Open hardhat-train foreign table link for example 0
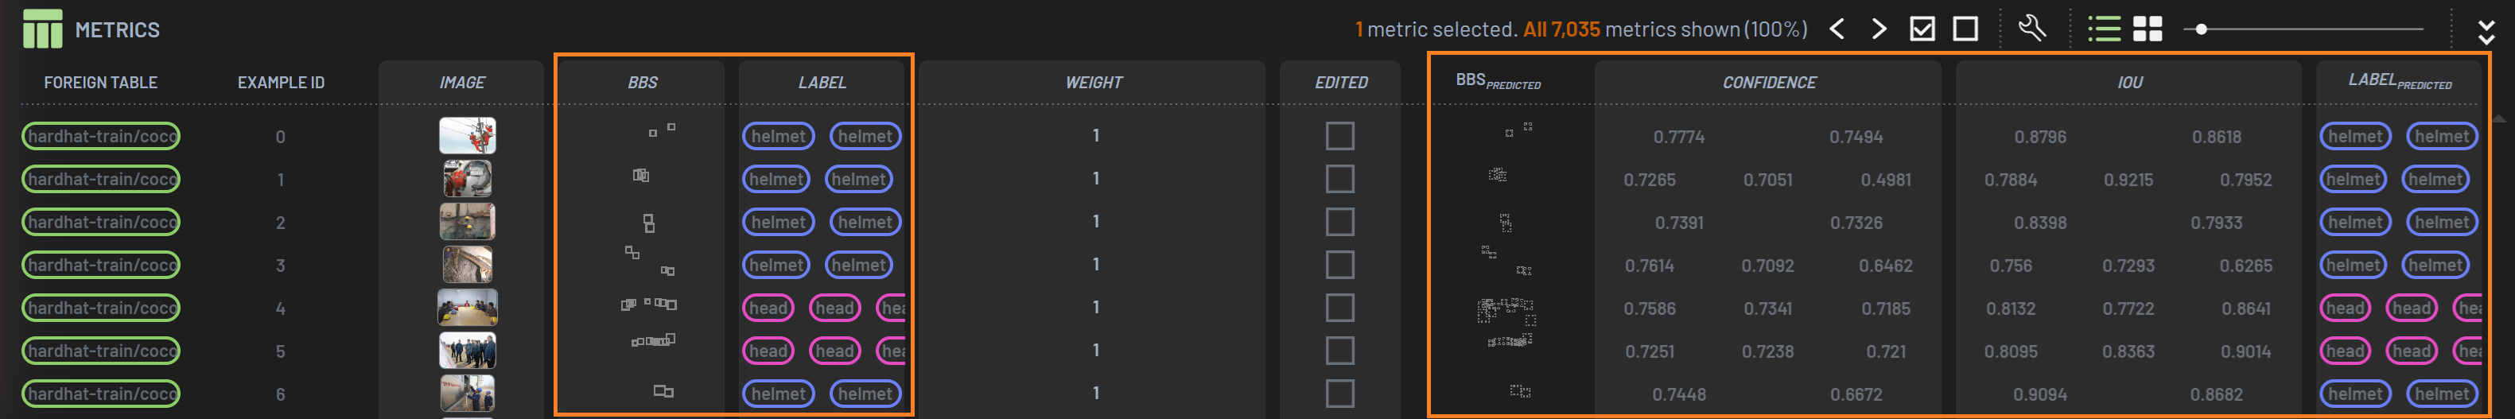Screen dimensions: 2515x419 (102, 137)
